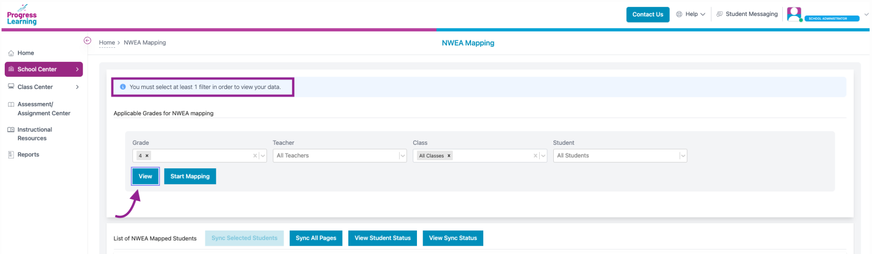Click the Start Mapping button

click(190, 176)
